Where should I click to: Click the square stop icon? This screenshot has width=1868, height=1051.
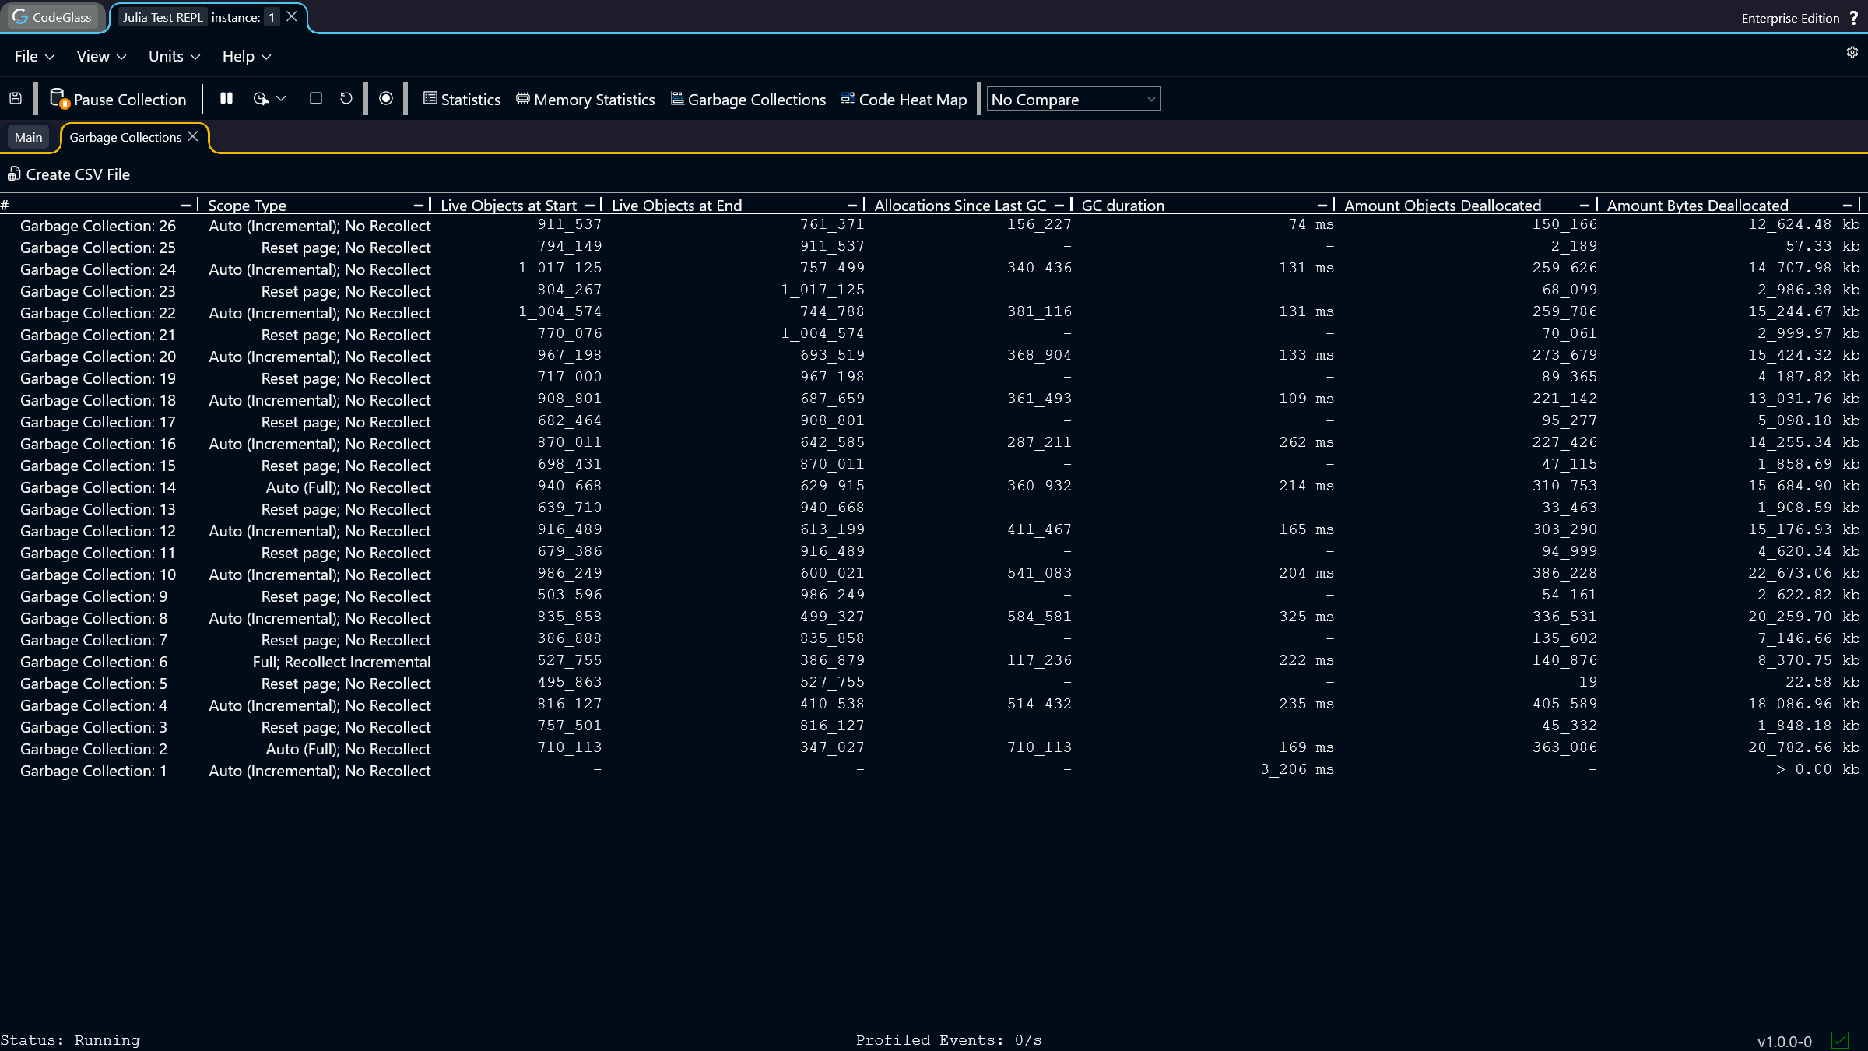(315, 99)
